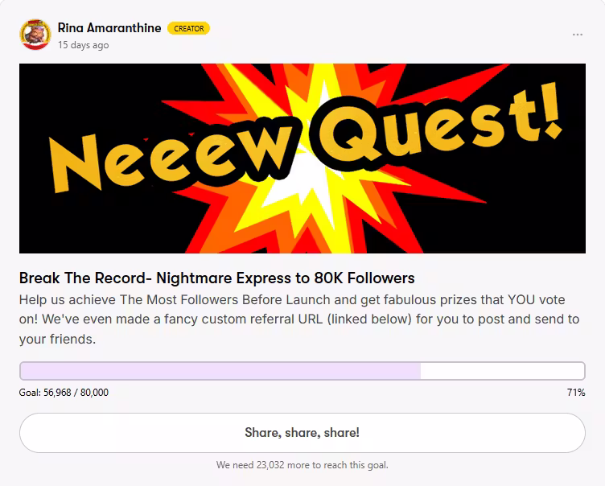Click the yellow CREATOR badge
The width and height of the screenshot is (605, 486).
(189, 28)
